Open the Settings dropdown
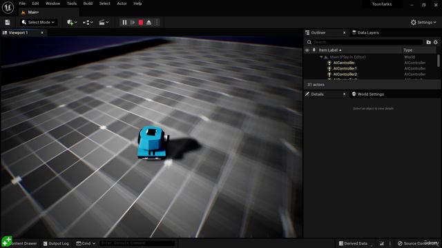442x248 pixels. click(x=423, y=22)
